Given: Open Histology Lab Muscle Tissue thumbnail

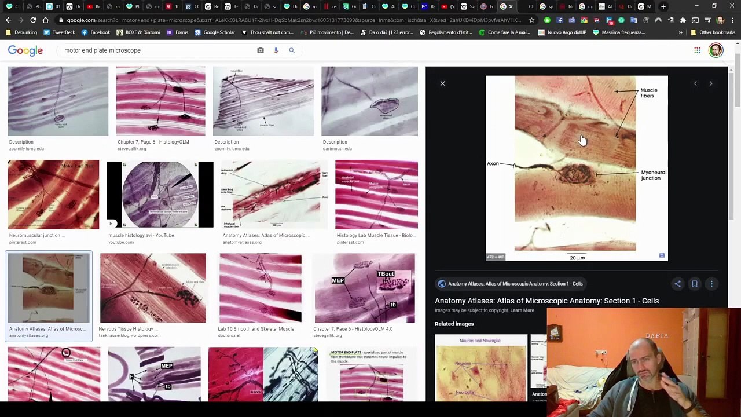Looking at the screenshot, I should point(376,195).
